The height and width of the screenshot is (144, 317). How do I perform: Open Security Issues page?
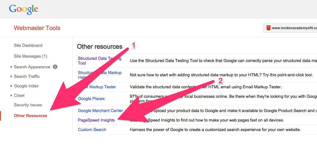(28, 105)
